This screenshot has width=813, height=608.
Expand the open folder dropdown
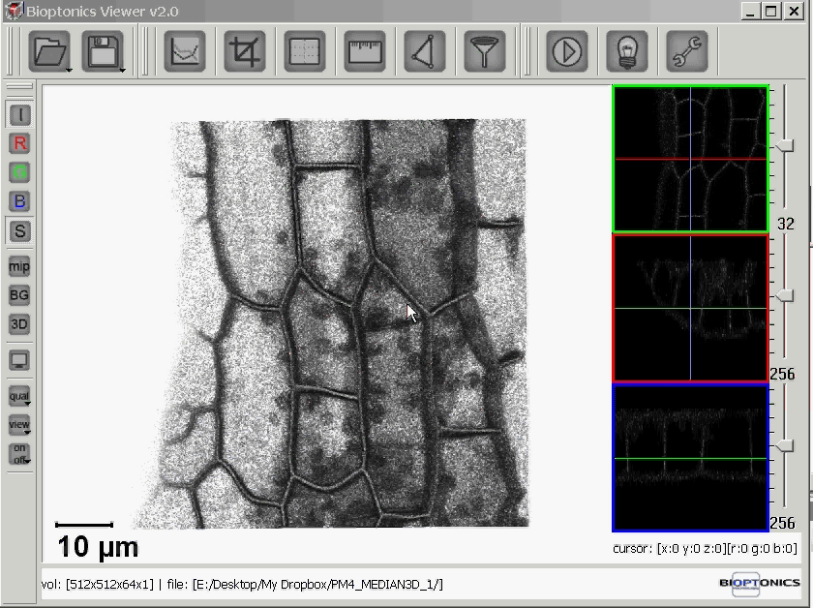[x=69, y=70]
